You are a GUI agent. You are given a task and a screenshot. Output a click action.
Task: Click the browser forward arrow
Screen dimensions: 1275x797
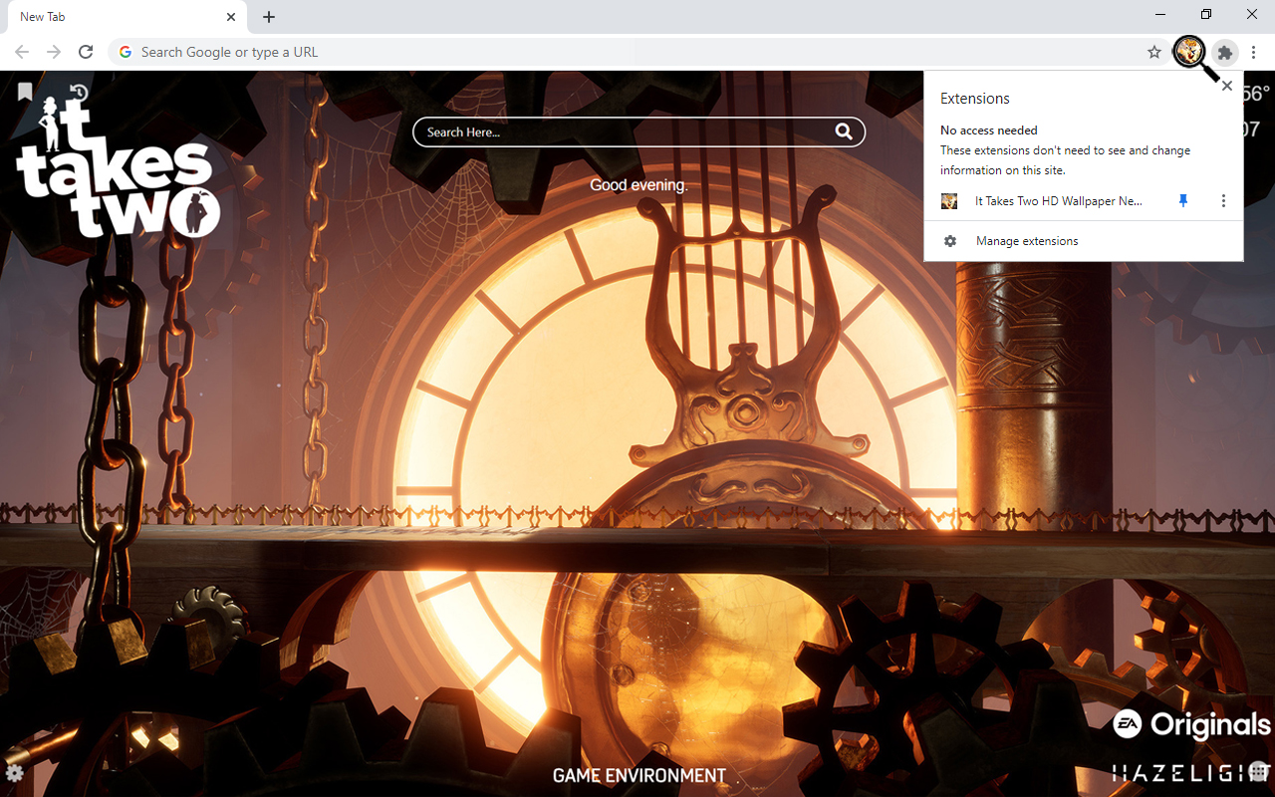(54, 52)
